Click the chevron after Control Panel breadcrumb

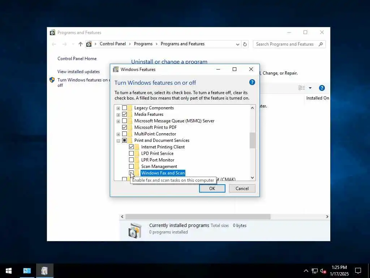130,44
